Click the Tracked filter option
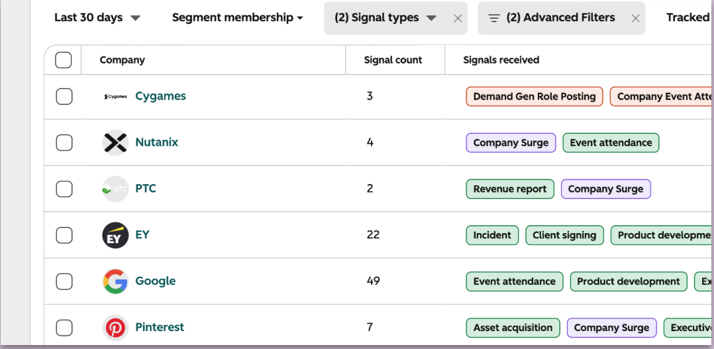 point(689,18)
